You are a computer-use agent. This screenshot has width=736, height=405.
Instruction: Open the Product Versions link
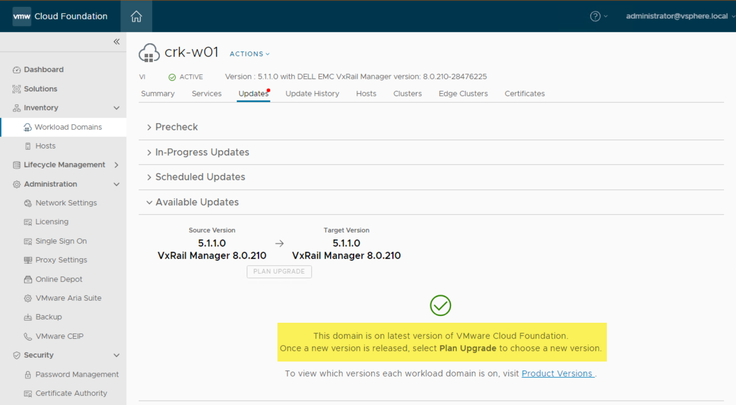557,374
